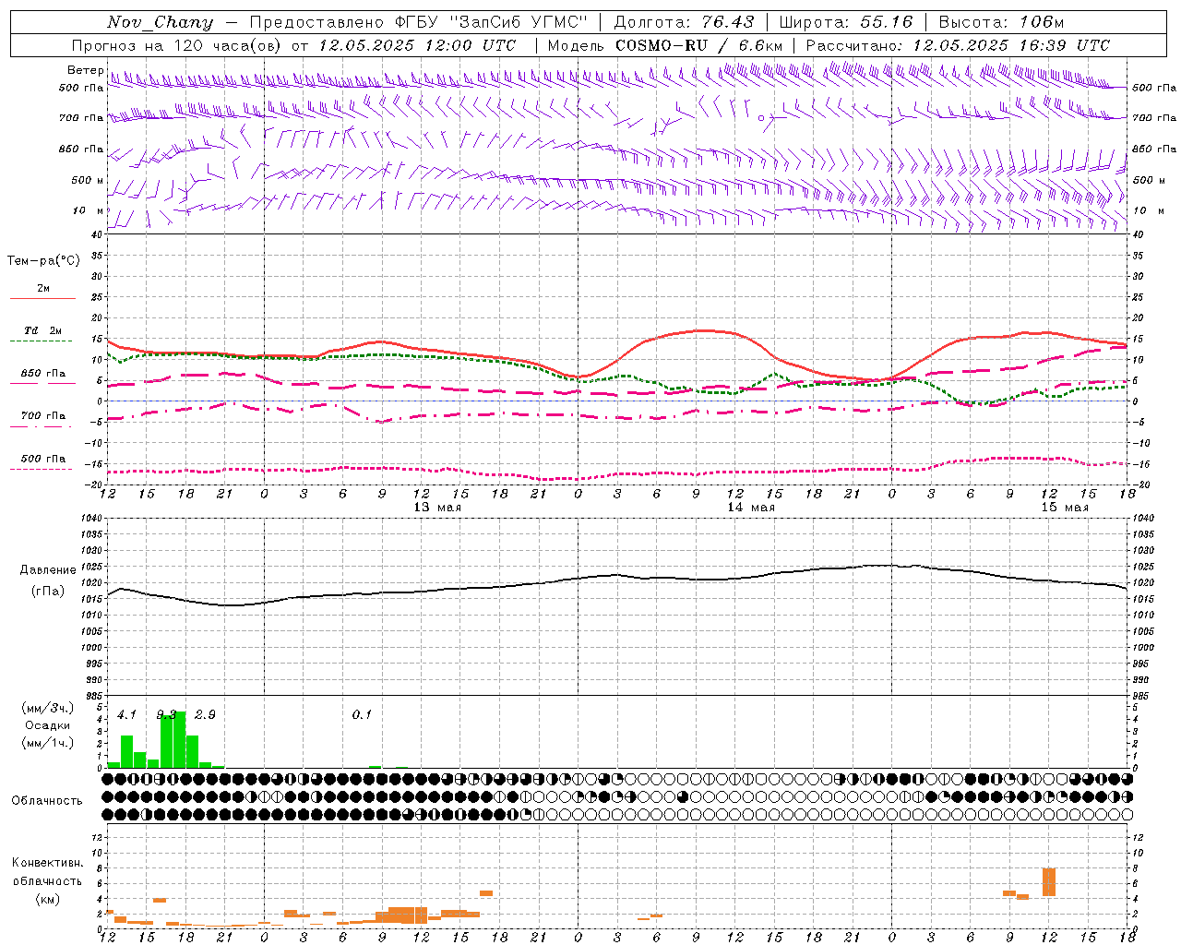
Task: Select the 'Долгота: 76.43' longitude value
Action: 684,22
